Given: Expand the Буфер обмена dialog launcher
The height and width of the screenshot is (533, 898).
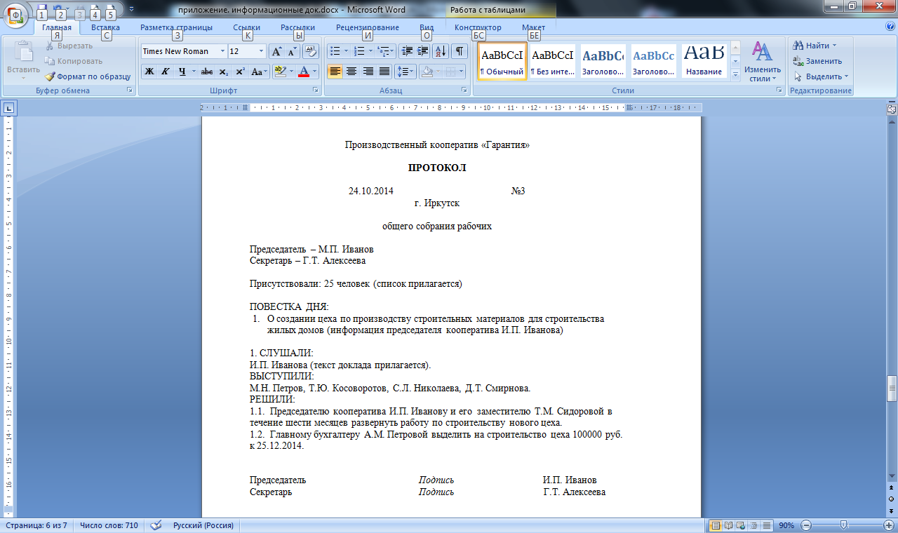Looking at the screenshot, I should [x=129, y=91].
